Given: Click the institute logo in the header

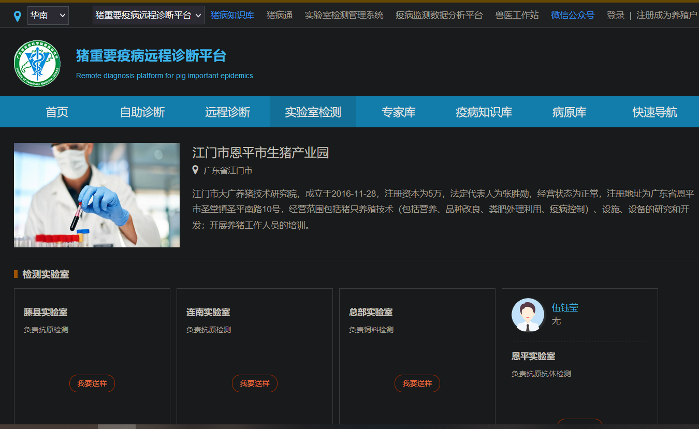Looking at the screenshot, I should [37, 64].
